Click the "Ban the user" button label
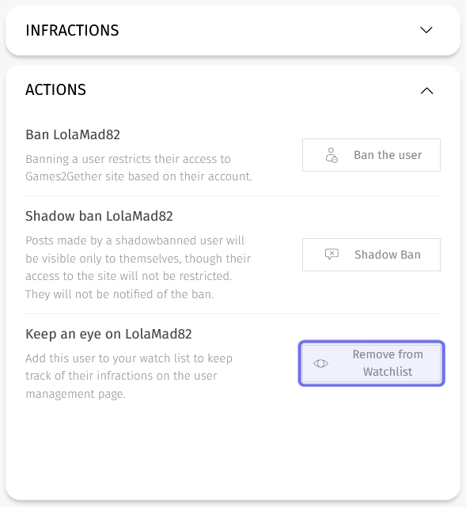The image size is (466, 507). pos(388,155)
